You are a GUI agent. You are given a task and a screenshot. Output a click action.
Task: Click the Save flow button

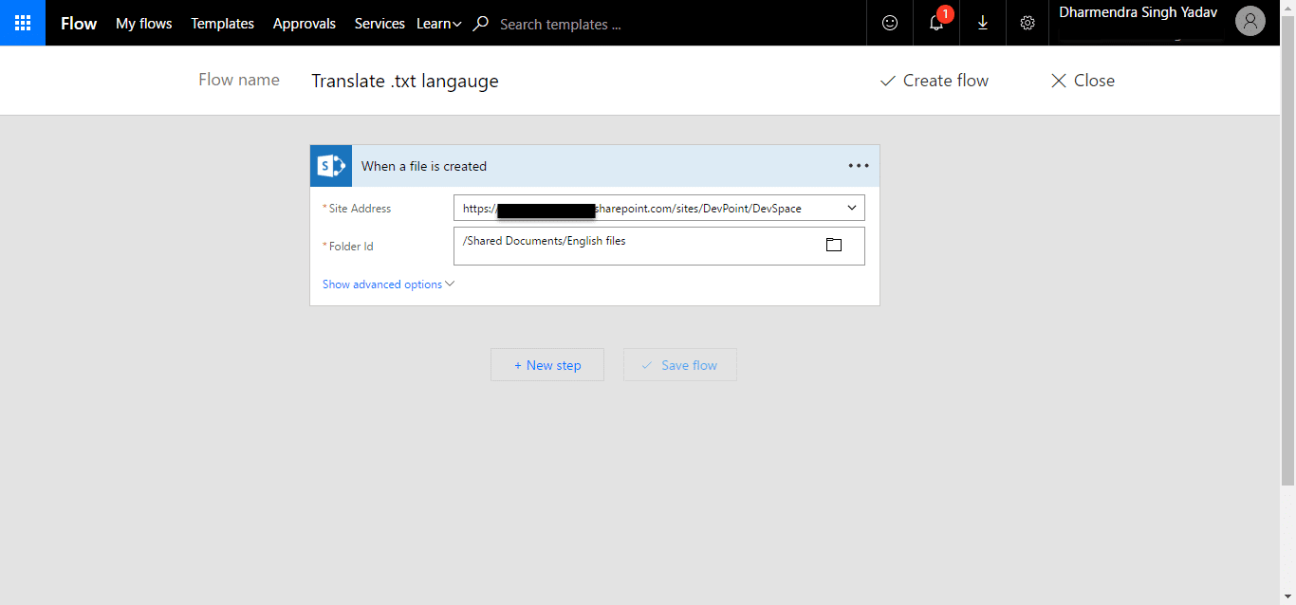(x=680, y=365)
